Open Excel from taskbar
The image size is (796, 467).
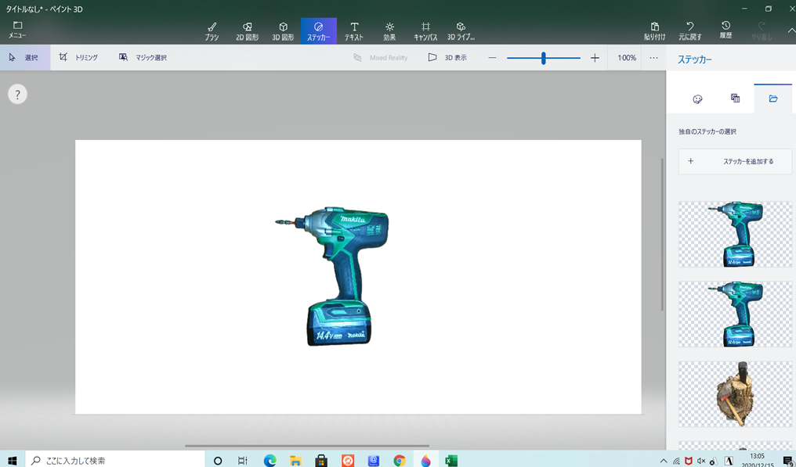(451, 461)
